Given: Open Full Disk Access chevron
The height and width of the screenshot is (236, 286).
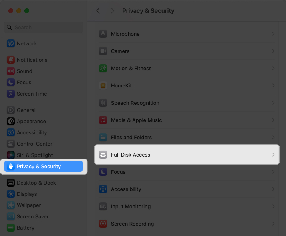Looking at the screenshot, I should pyautogui.click(x=273, y=155).
